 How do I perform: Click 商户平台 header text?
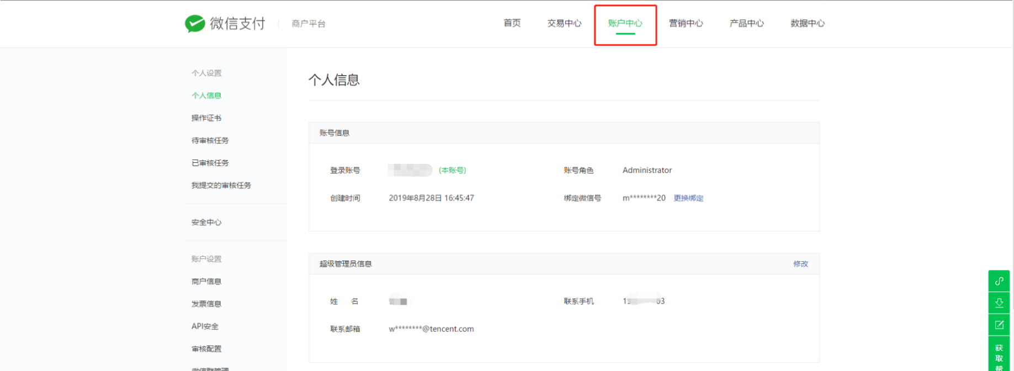309,24
